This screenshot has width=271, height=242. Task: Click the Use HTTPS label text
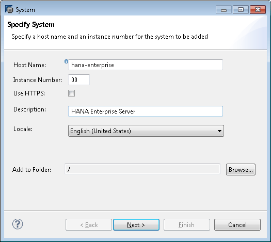(x=29, y=93)
